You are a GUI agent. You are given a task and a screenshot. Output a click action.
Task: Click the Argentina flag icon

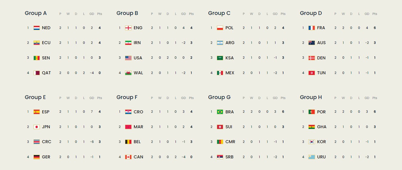point(220,43)
